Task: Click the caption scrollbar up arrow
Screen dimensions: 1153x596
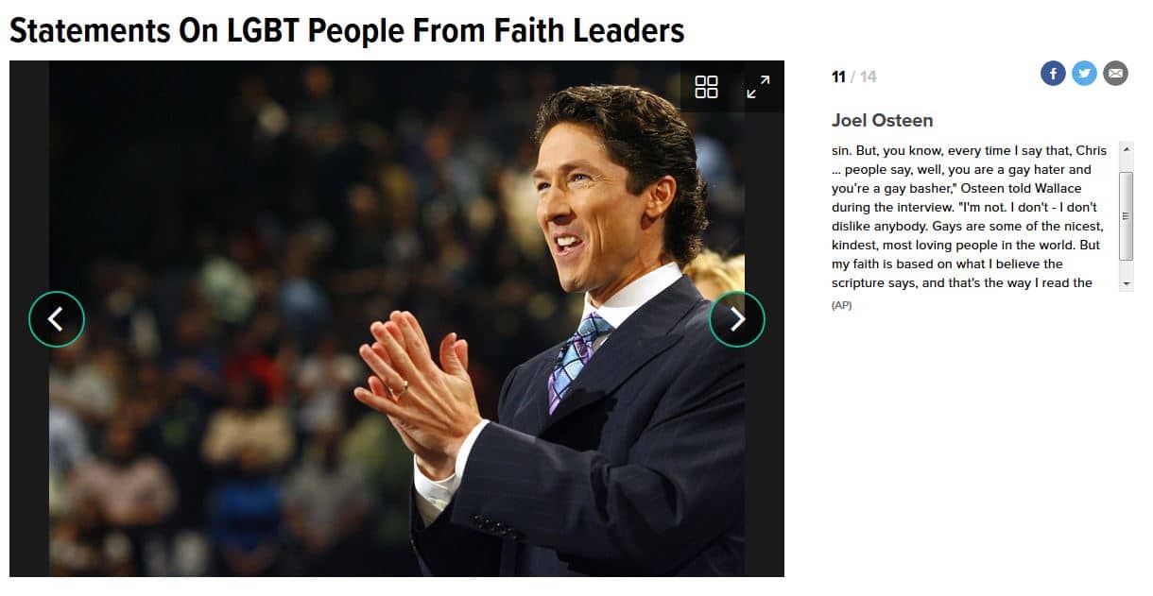Action: click(x=1126, y=149)
